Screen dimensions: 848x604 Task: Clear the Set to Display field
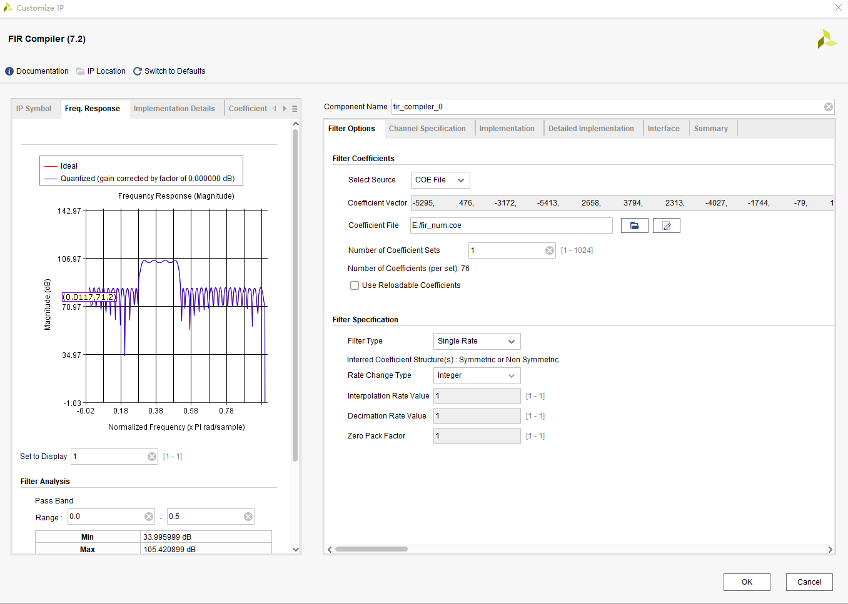click(151, 456)
